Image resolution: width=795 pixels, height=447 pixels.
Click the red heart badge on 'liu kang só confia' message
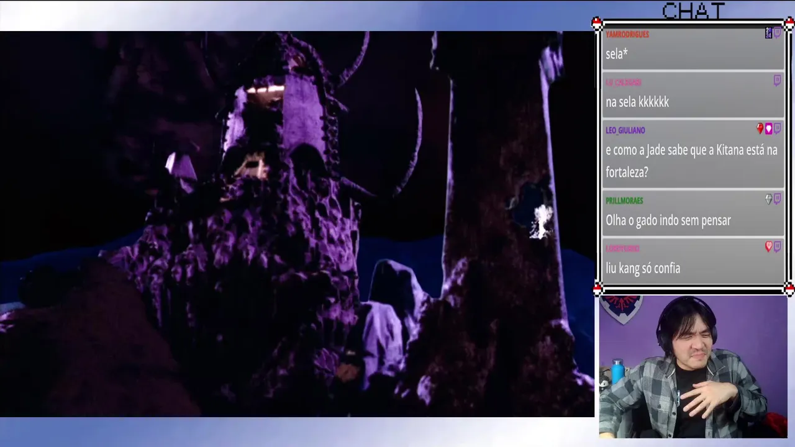click(x=768, y=246)
